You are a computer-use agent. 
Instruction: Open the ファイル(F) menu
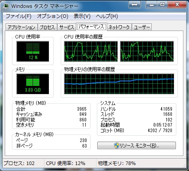click(19, 16)
